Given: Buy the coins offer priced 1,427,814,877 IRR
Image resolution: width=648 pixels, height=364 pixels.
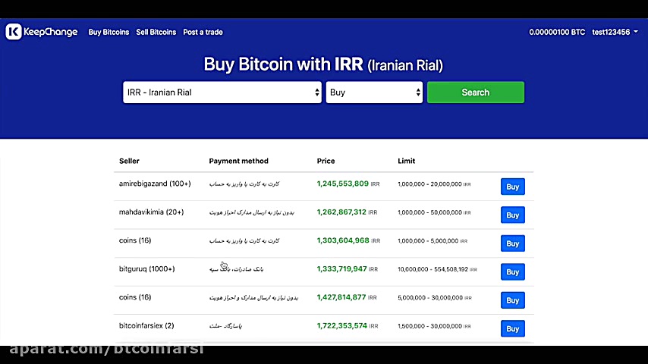Looking at the screenshot, I should tap(513, 300).
